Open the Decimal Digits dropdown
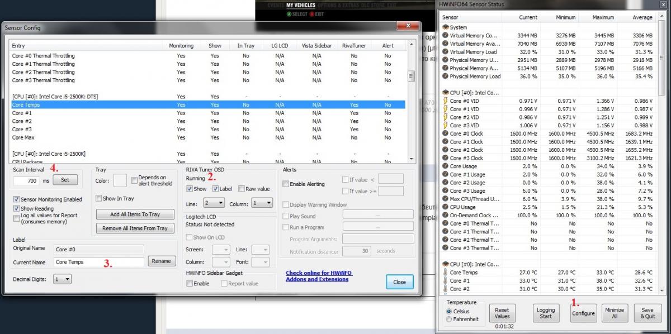Viewport: 671px width, 334px height. pos(63,279)
